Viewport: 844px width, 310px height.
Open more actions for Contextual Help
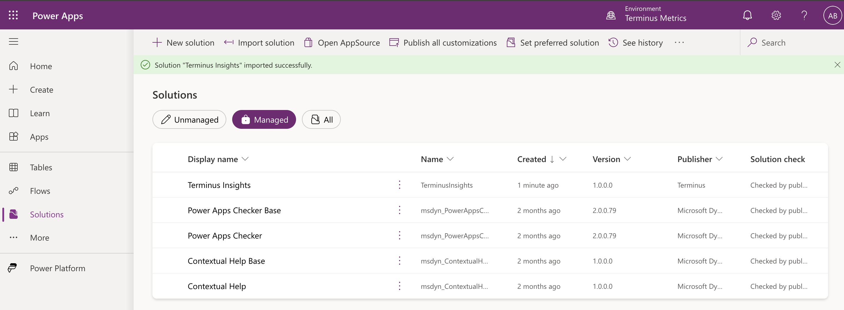pos(399,286)
